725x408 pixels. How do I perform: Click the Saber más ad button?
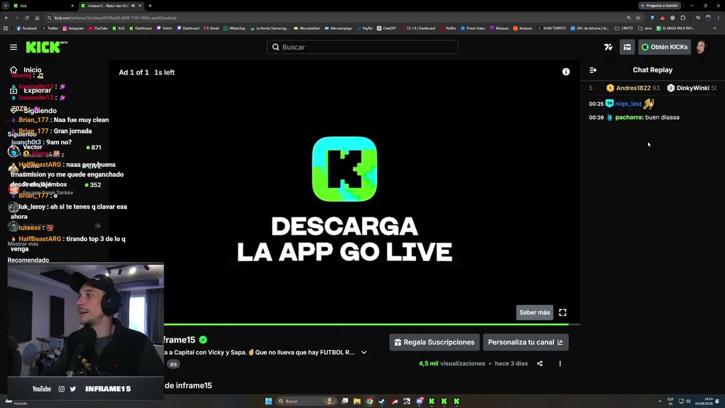(x=535, y=312)
